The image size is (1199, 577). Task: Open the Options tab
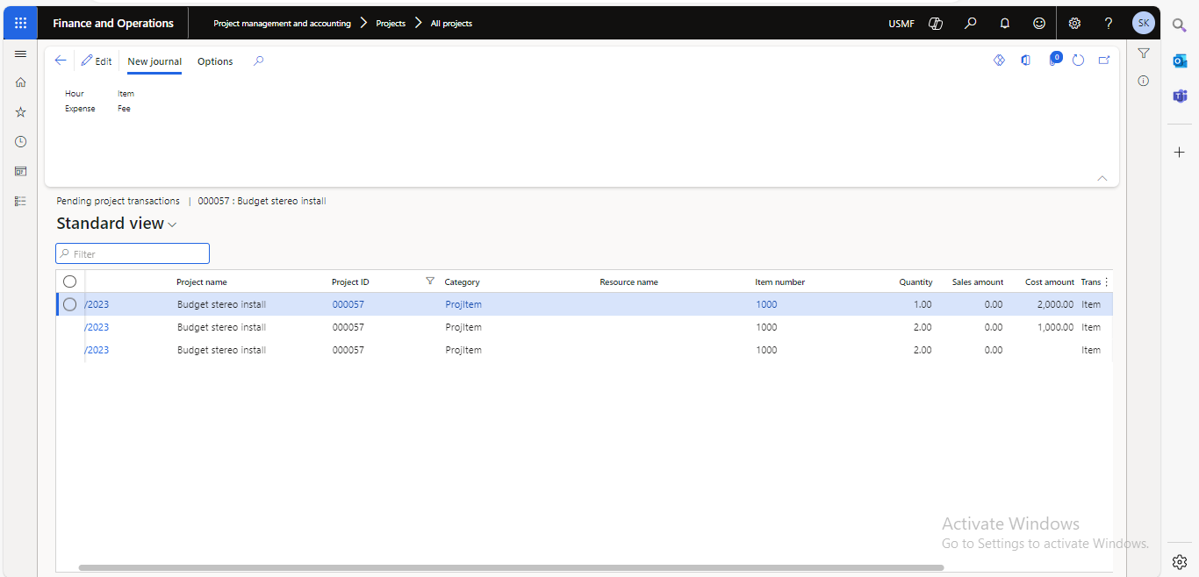[215, 61]
